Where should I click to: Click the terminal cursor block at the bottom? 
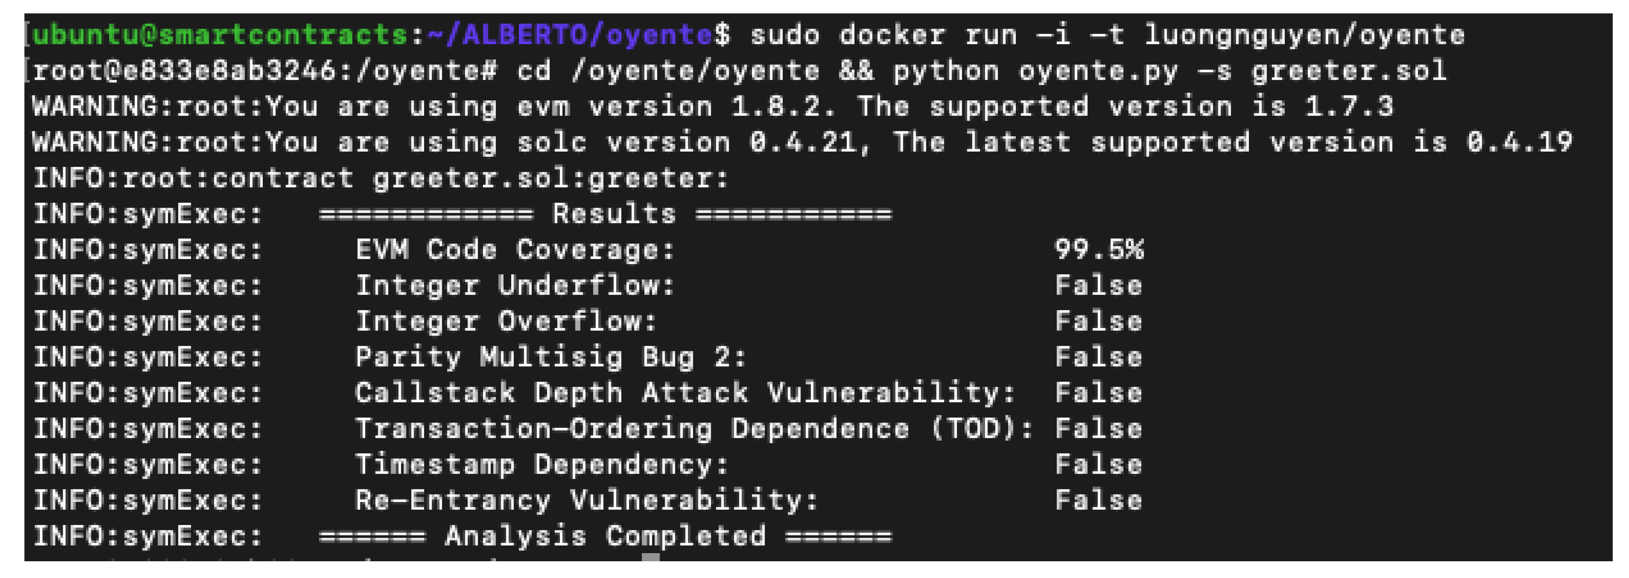point(651,557)
